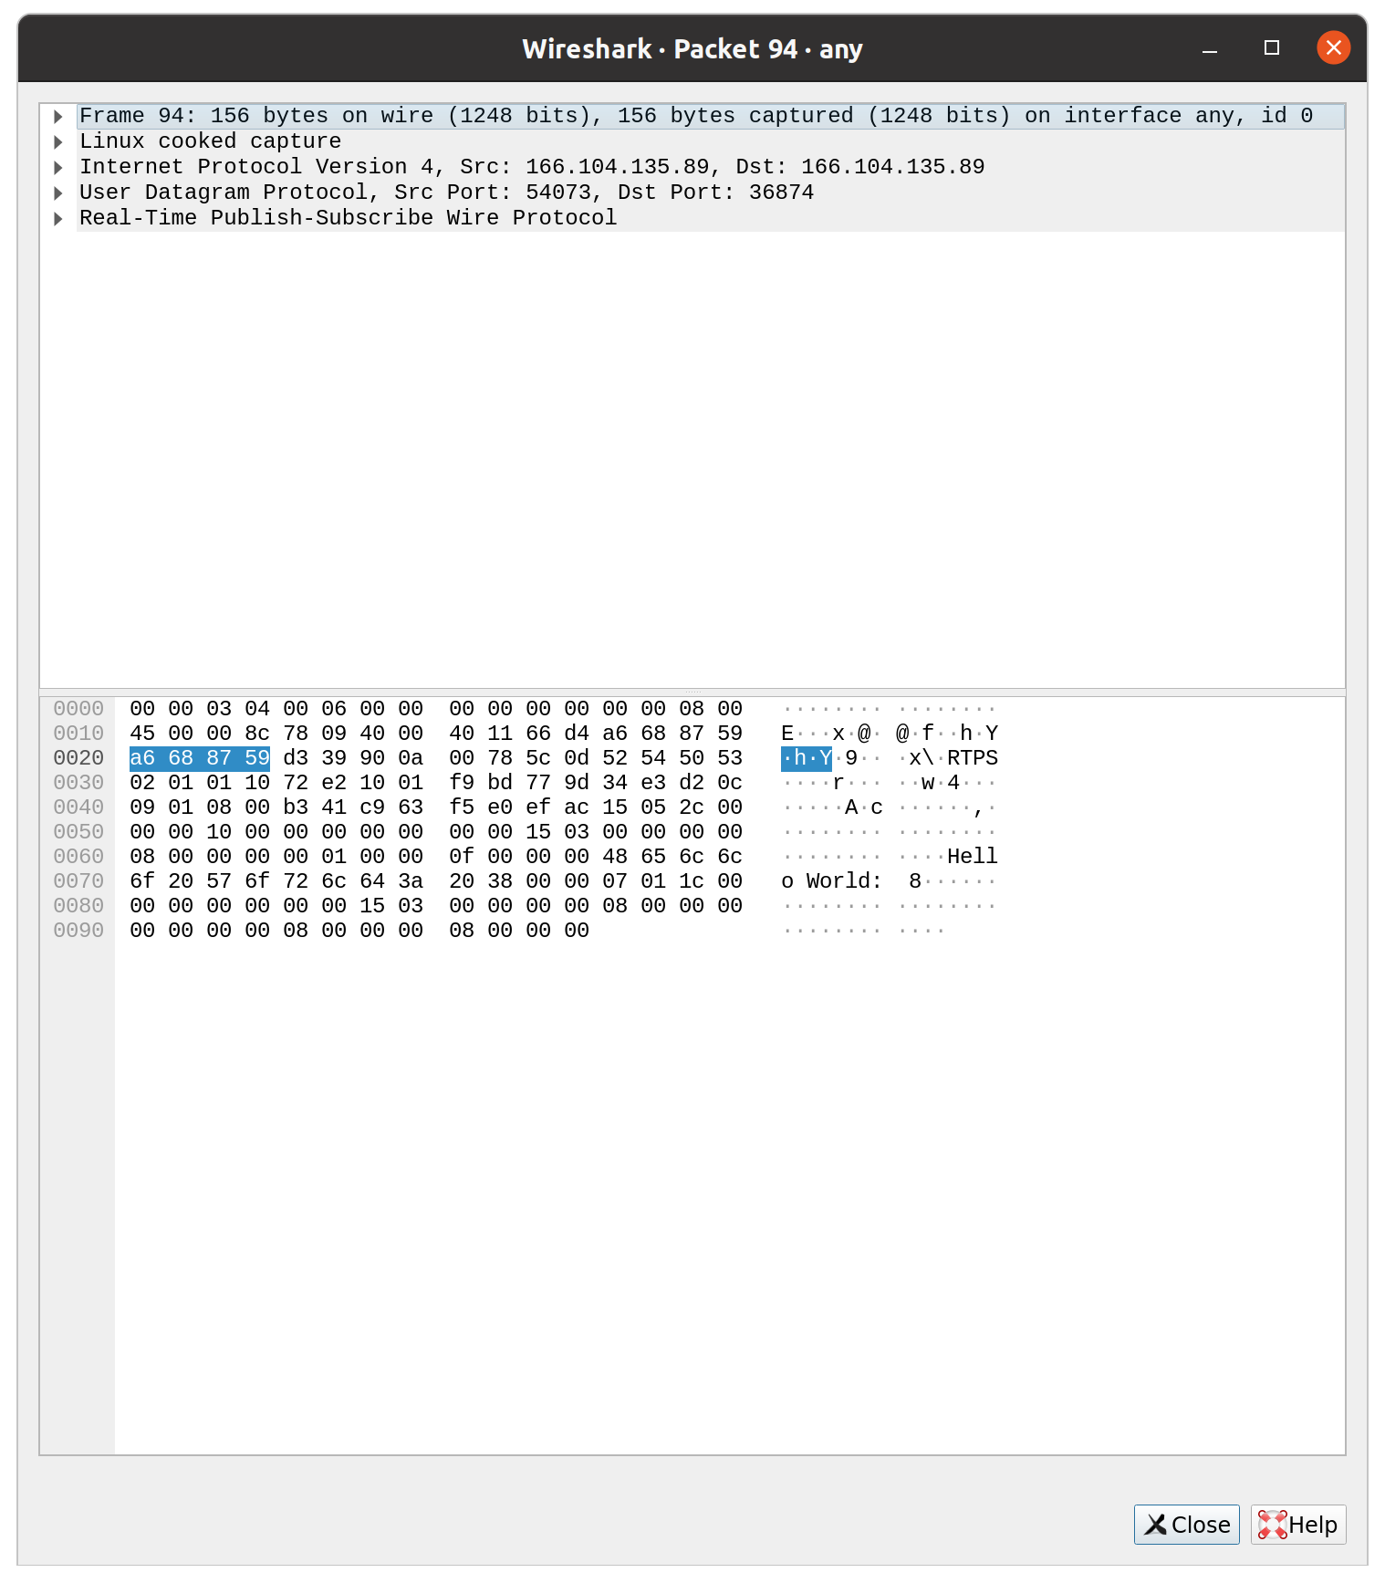Select the Linux cooked capture line
The image size is (1385, 1583).
711,141
